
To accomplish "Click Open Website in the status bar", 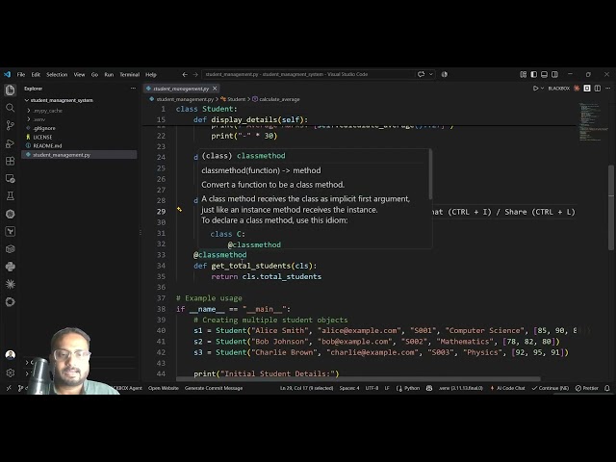I will [164, 388].
